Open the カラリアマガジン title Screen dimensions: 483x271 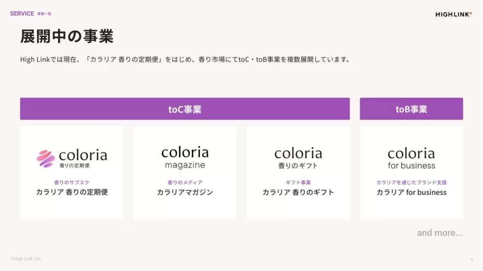point(185,192)
